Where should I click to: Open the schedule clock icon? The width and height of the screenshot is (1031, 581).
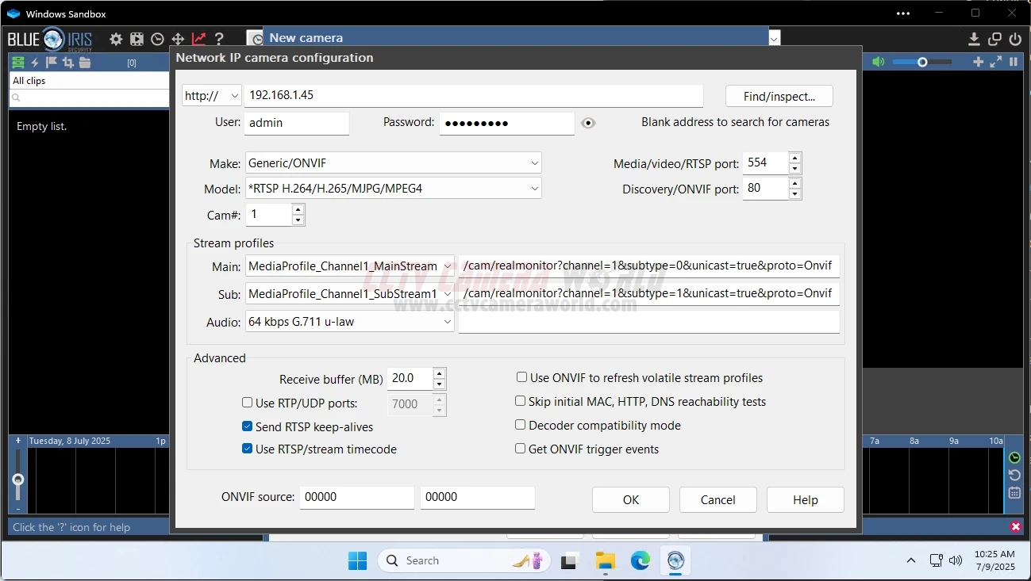[x=157, y=39]
